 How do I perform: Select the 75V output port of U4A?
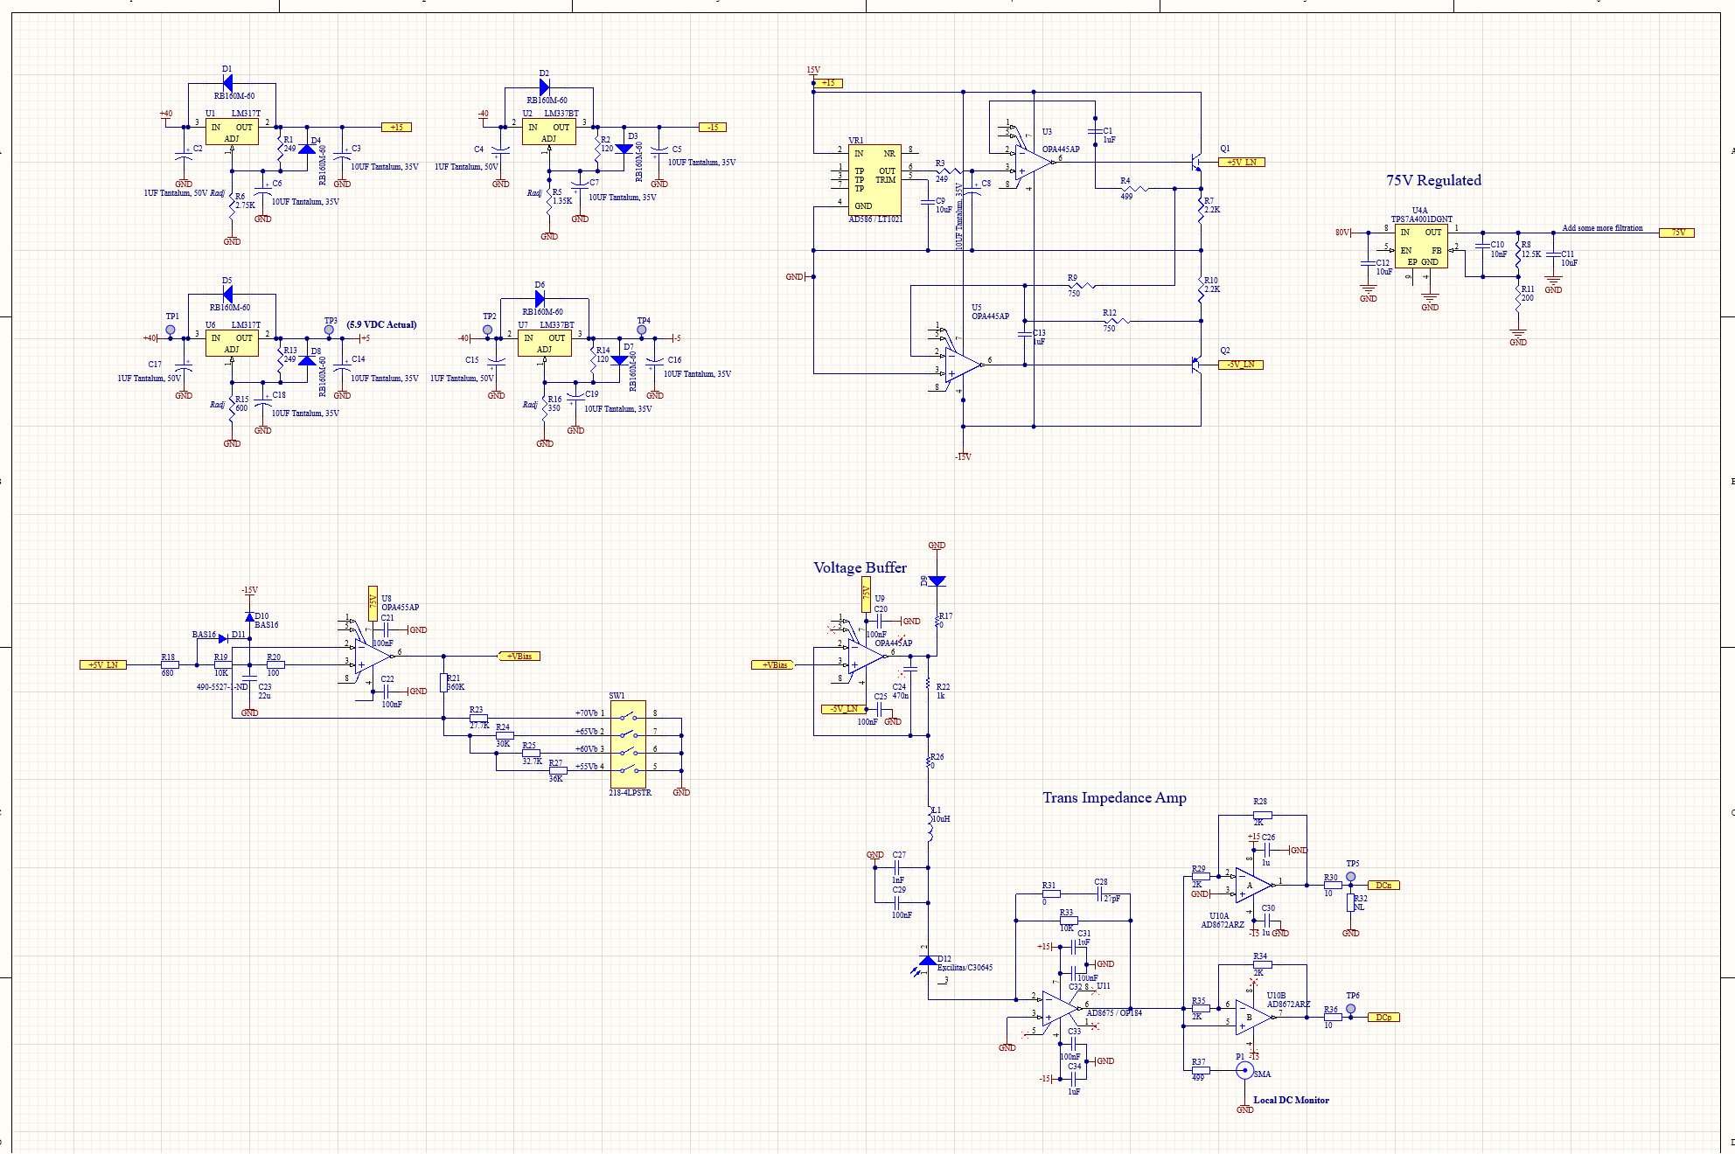click(1677, 233)
